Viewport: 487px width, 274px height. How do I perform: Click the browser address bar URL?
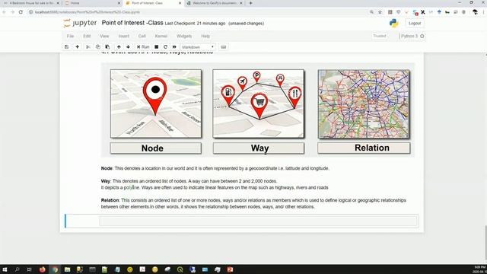88,12
